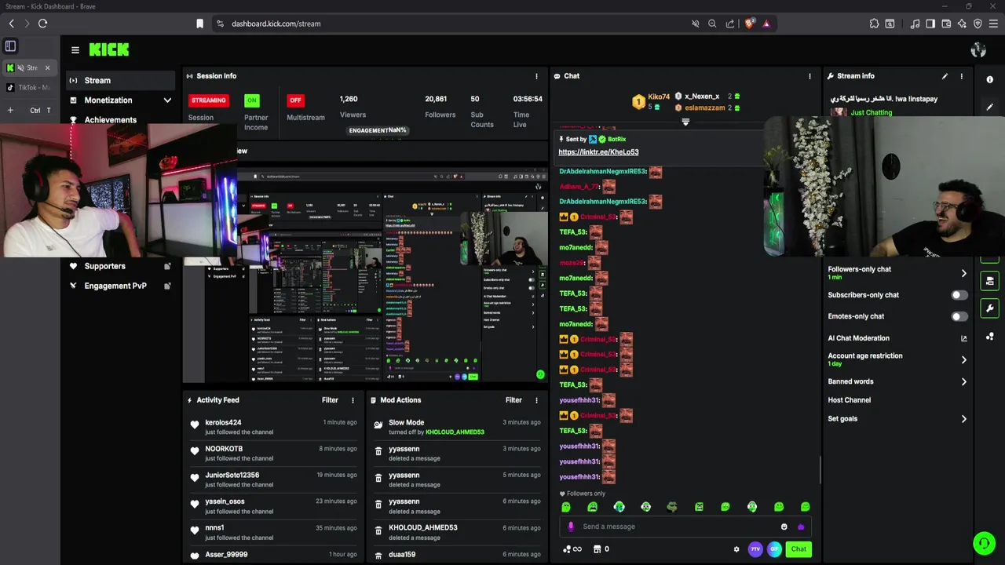Click the Slow Mode entry in Mod Actions
The image size is (1005, 565).
pyautogui.click(x=459, y=427)
